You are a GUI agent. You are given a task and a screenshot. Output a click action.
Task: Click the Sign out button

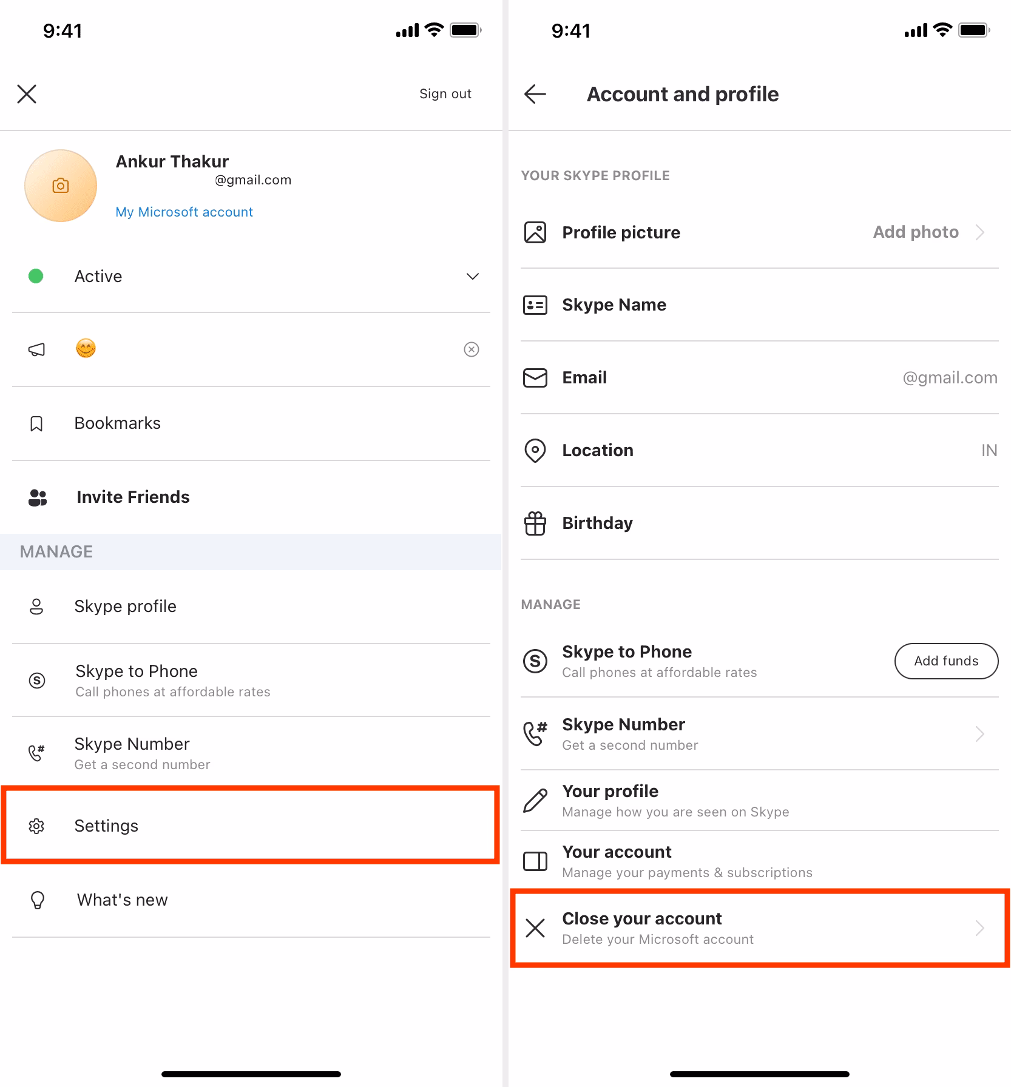[445, 93]
